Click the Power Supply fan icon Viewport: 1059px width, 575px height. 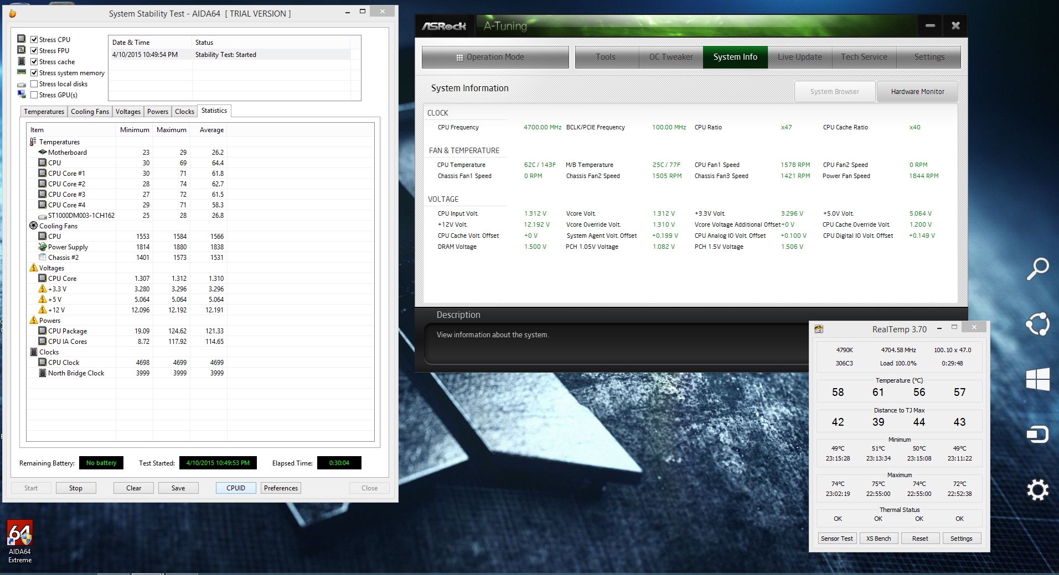pyautogui.click(x=43, y=247)
